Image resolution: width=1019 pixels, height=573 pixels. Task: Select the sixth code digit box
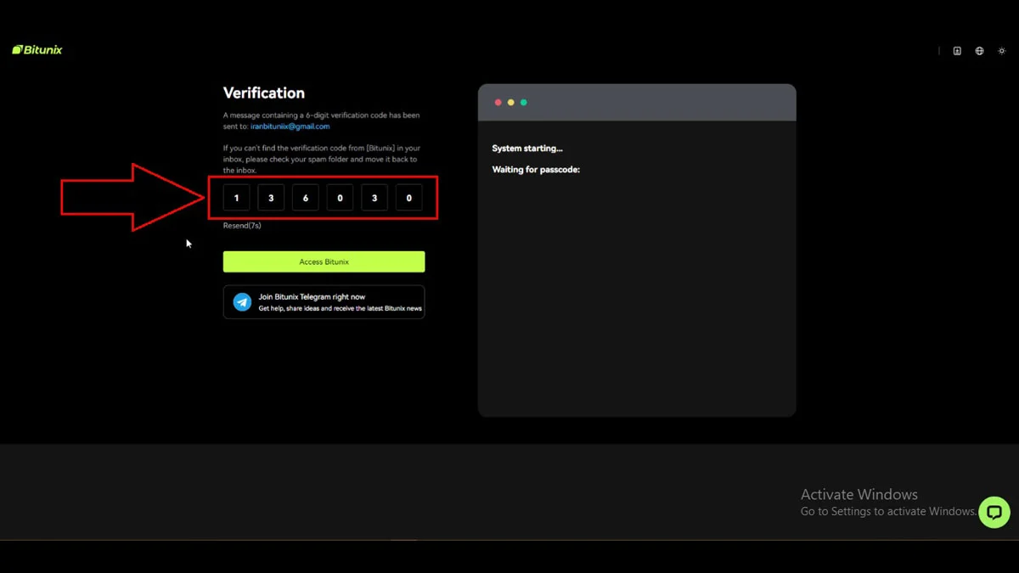coord(408,198)
